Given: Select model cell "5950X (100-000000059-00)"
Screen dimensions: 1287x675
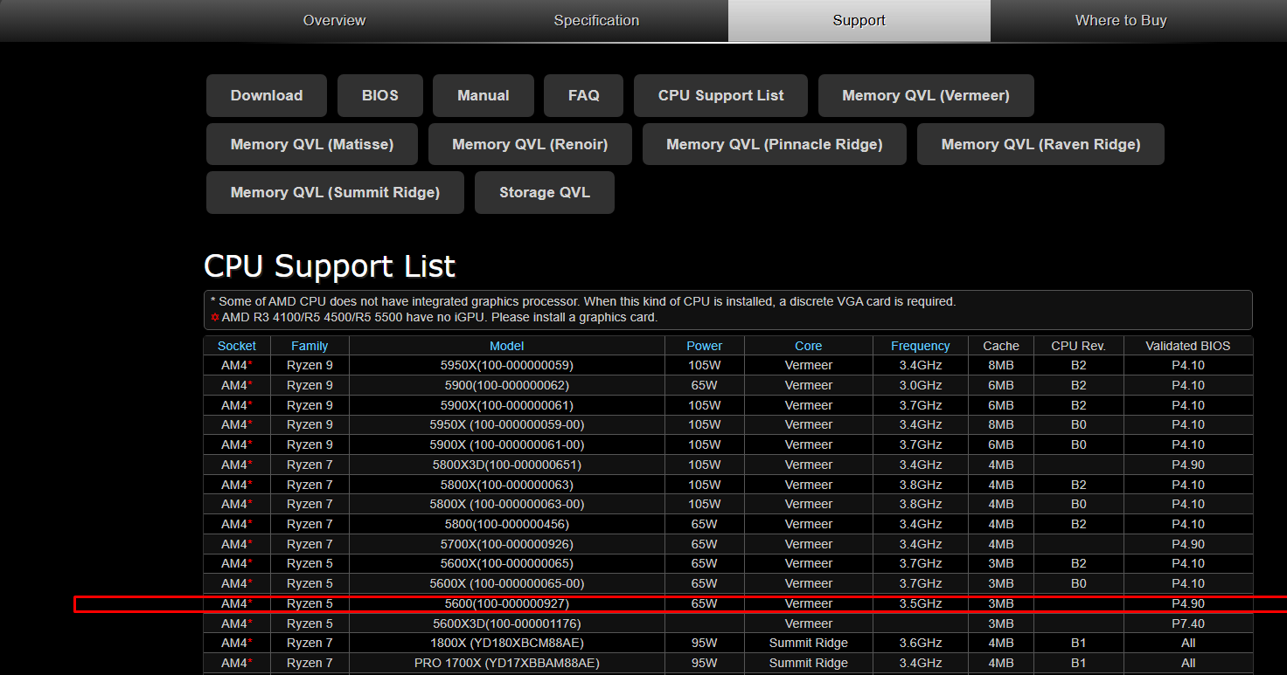Looking at the screenshot, I should click(507, 424).
